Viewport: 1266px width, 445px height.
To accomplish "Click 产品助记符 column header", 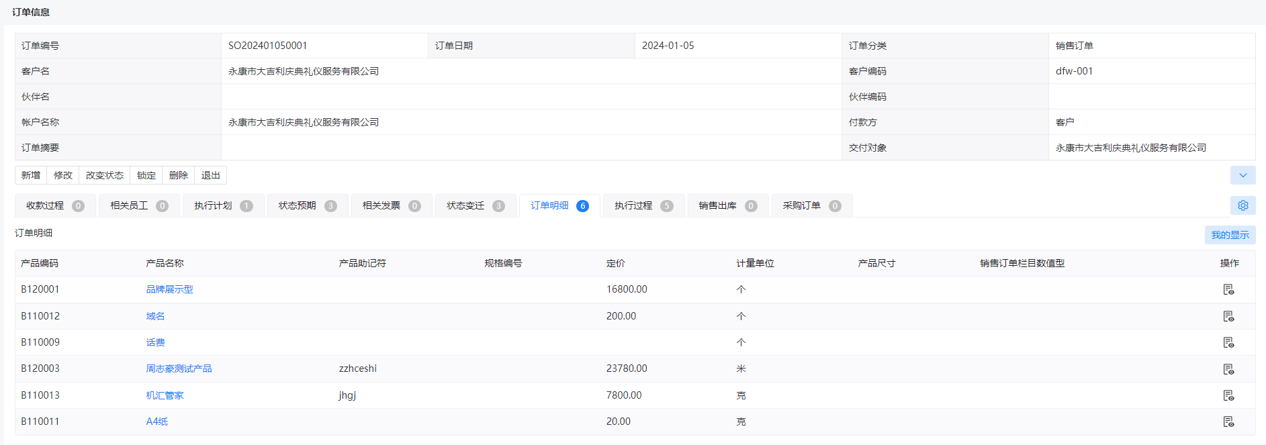I will point(363,263).
